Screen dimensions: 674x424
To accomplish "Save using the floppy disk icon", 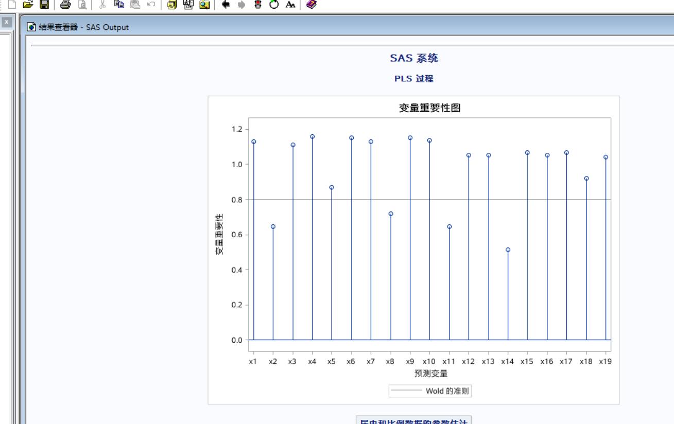I will [x=44, y=5].
